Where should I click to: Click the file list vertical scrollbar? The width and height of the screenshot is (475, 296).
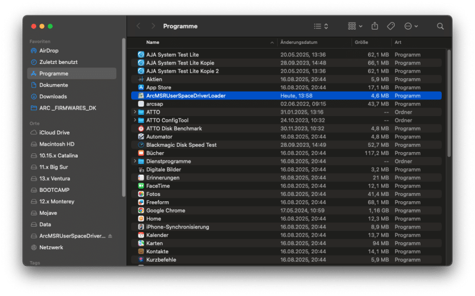pos(449,104)
